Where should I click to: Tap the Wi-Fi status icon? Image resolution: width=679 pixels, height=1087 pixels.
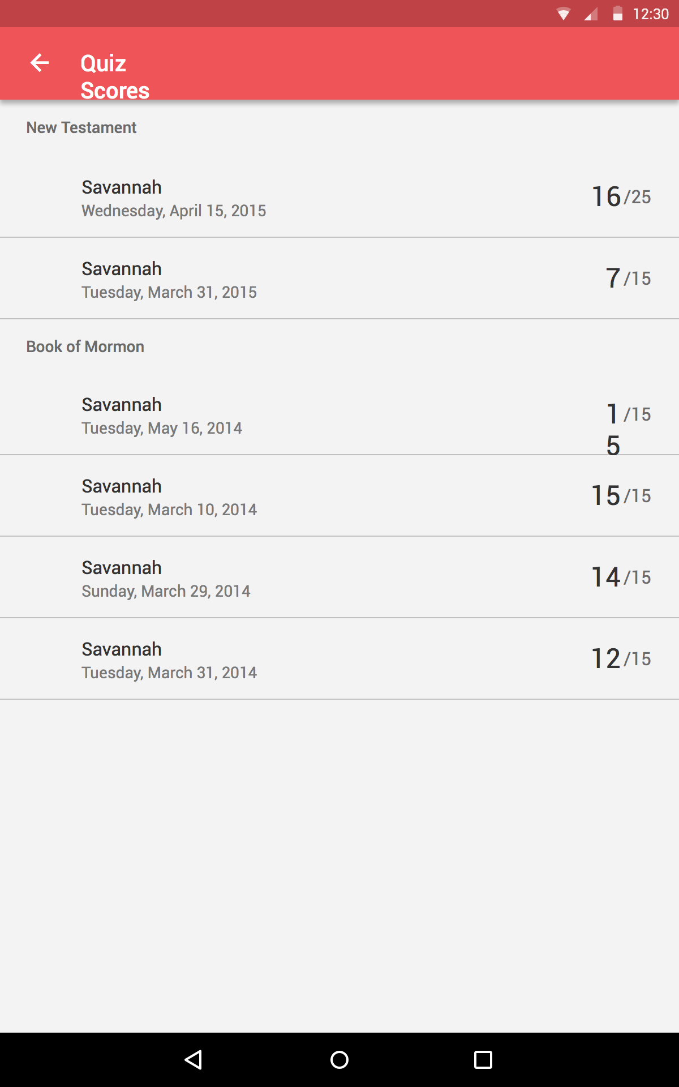coord(563,14)
